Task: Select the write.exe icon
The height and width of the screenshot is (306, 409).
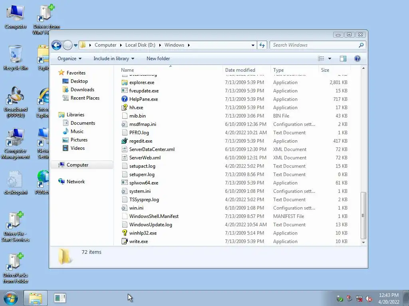Action: [125, 241]
